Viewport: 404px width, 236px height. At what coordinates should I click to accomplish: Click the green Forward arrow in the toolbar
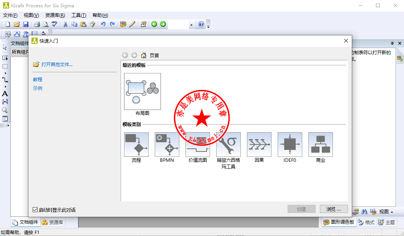click(x=163, y=24)
